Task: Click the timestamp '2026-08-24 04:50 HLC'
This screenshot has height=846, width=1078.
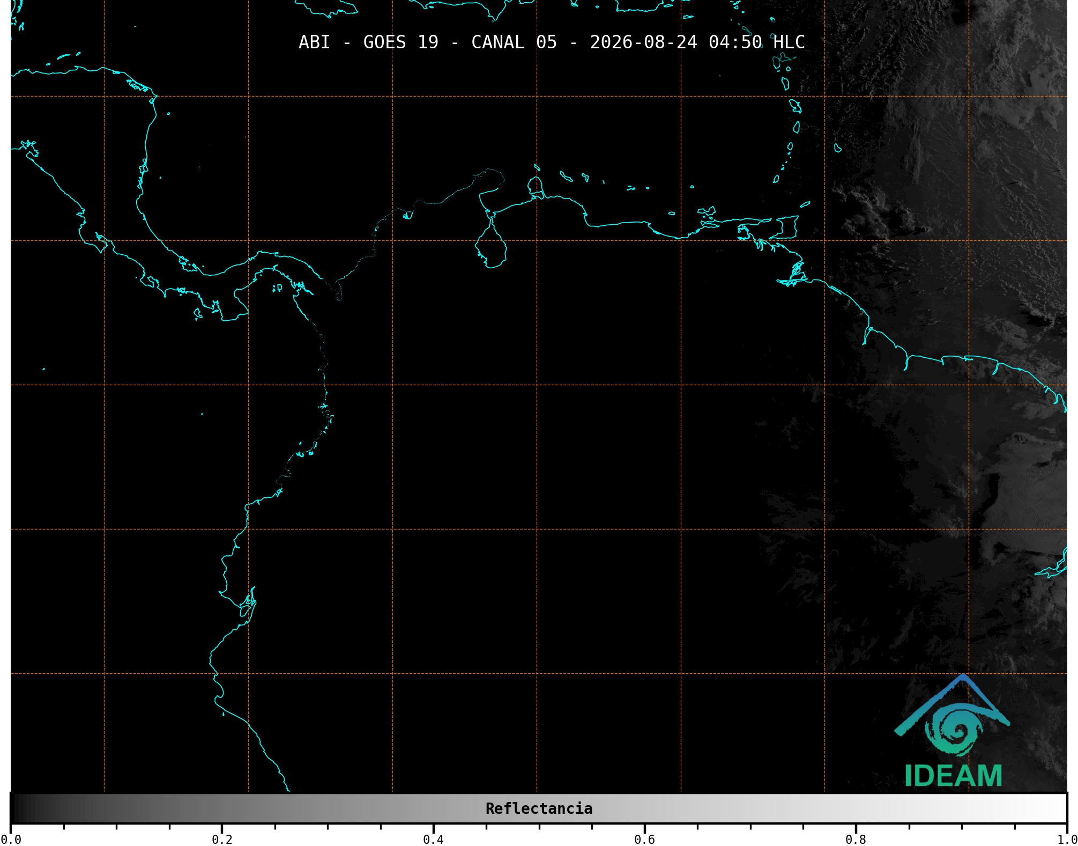Action: coord(697,42)
